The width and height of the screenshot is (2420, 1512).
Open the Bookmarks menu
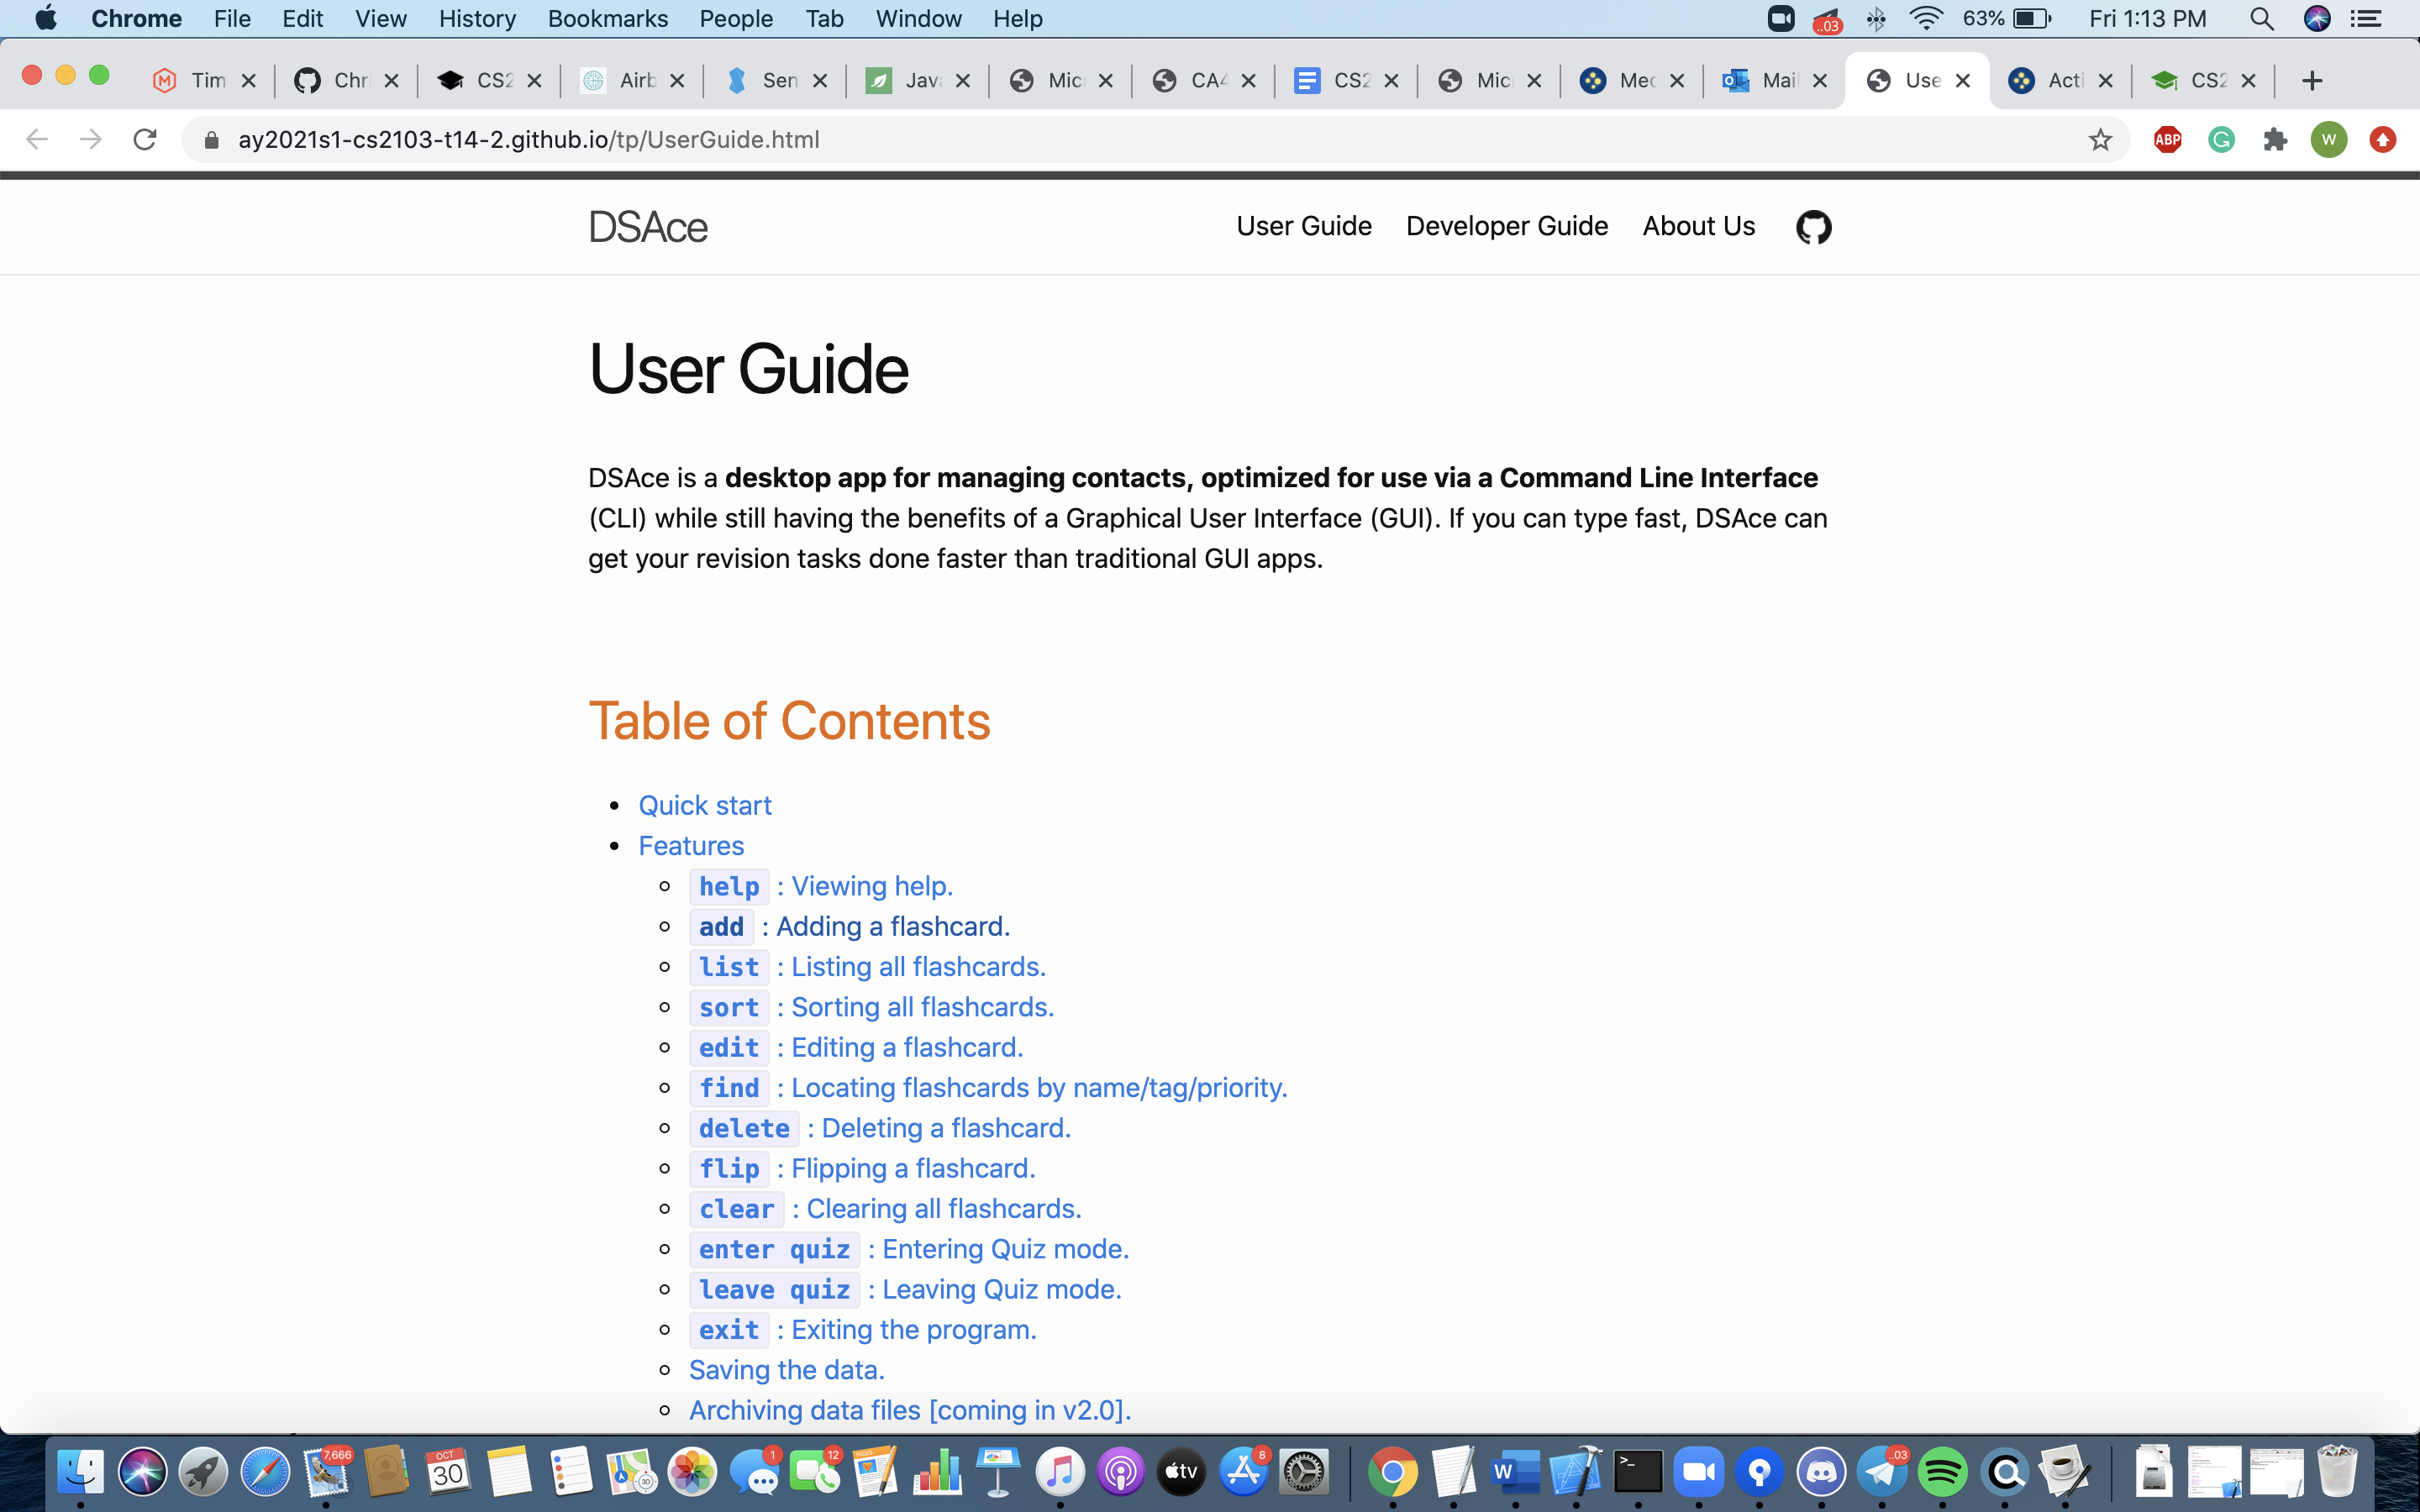(x=607, y=19)
